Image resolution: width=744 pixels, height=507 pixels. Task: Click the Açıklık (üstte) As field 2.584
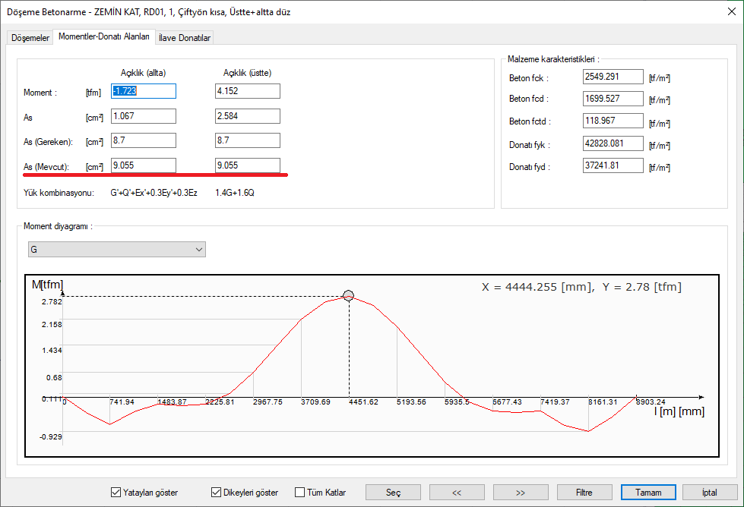pyautogui.click(x=248, y=116)
